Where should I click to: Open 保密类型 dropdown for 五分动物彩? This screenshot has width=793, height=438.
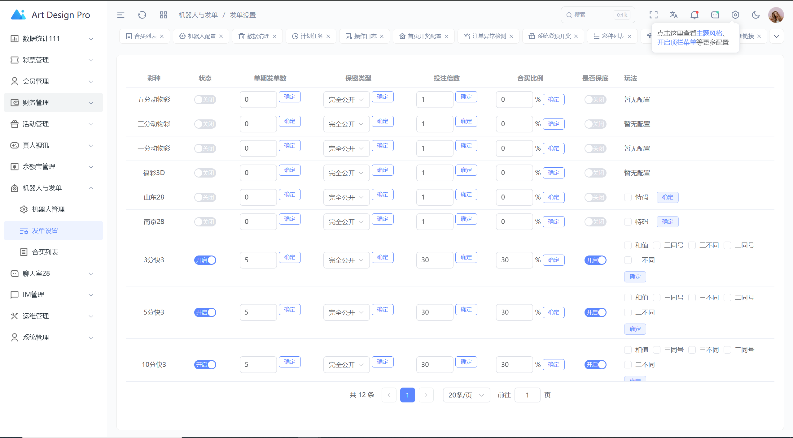coord(346,100)
